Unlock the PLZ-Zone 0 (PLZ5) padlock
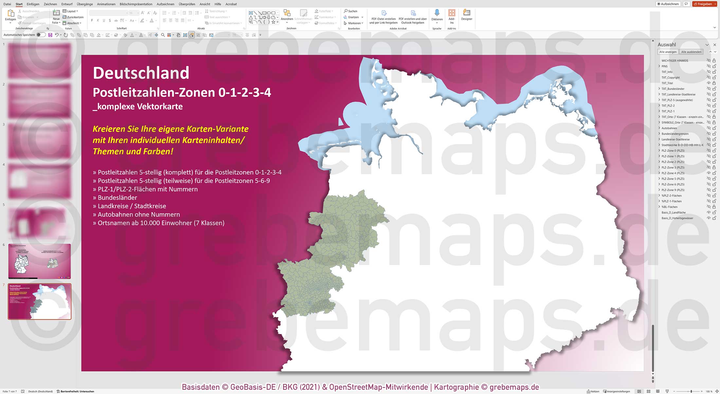The image size is (720, 394). click(x=714, y=151)
